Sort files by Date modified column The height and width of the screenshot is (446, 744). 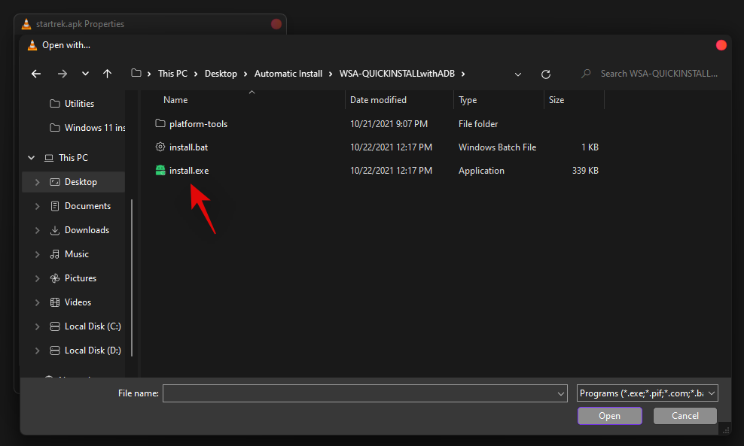378,100
